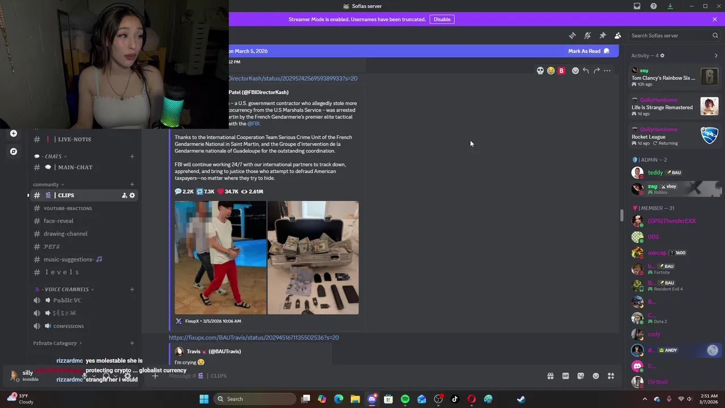This screenshot has height=408, width=725.
Task: Open the arrested man photo thumbnail
Action: coord(220,258)
